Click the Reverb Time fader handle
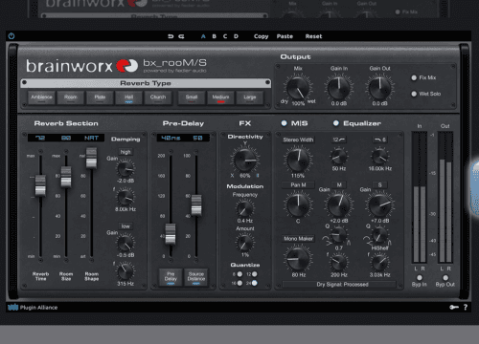This screenshot has width=479, height=344. (40, 184)
